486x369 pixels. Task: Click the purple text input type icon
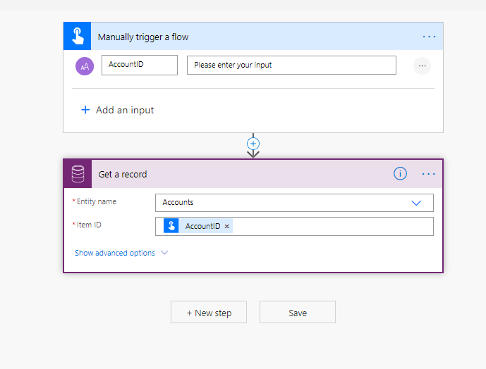(85, 65)
